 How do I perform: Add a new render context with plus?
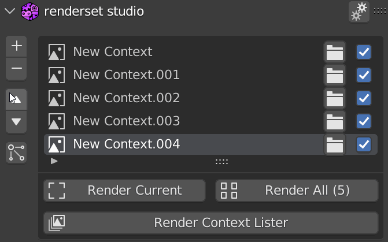click(x=16, y=47)
